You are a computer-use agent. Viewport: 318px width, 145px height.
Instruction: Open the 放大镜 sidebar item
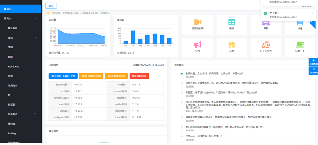coord(21,124)
